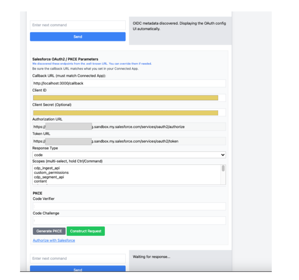
Task: Click the bottom Send button
Action: 78,268
